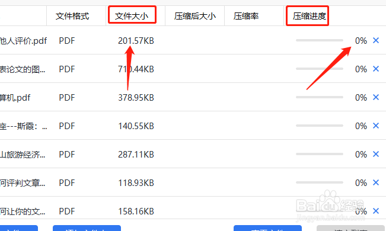Remove the 算机.pdf file row
The width and height of the screenshot is (386, 231).
pyautogui.click(x=376, y=97)
